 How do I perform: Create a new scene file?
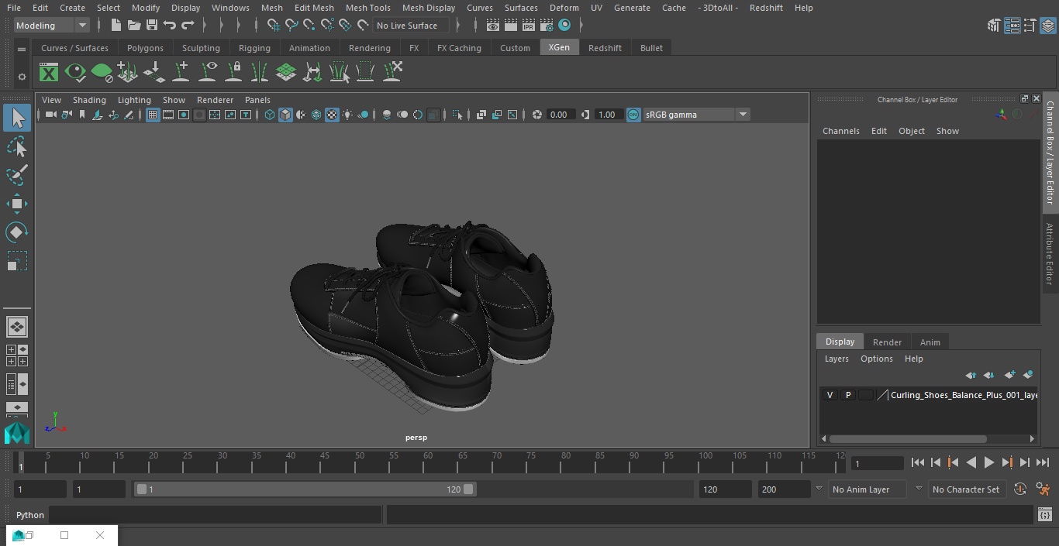coord(116,26)
